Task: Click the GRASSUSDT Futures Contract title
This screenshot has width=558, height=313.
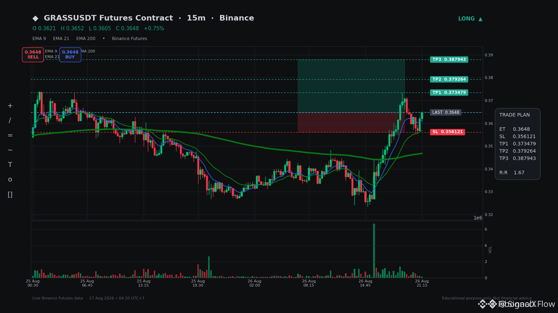Action: click(108, 18)
